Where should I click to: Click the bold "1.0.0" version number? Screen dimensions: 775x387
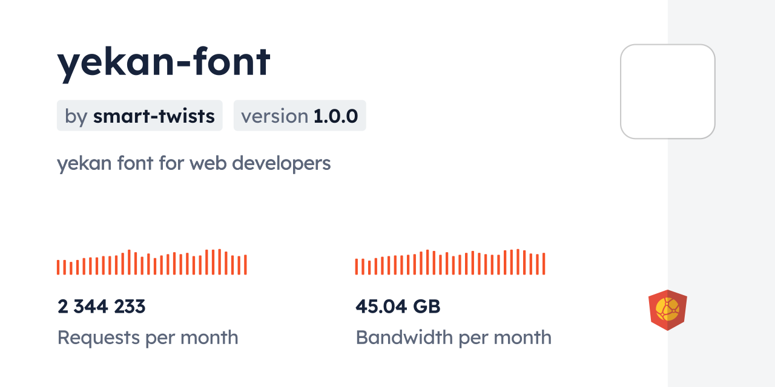pyautogui.click(x=335, y=115)
